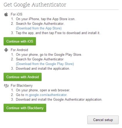Viewport: 122px width, 128px height.
Task: Click the Get Google Authenticator heading
Action: 35,5
